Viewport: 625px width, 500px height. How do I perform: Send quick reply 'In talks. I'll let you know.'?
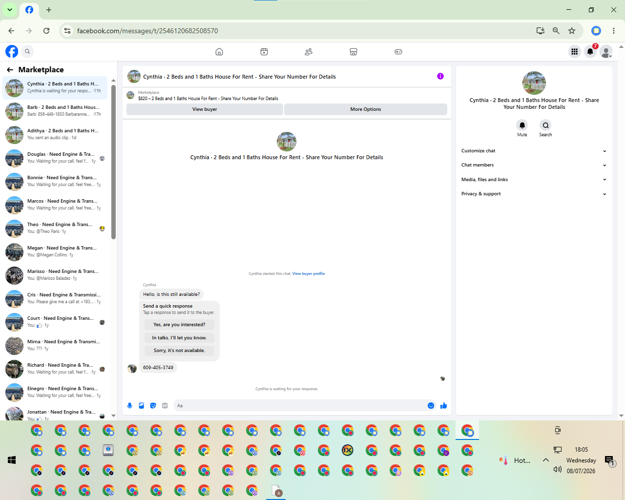(179, 338)
